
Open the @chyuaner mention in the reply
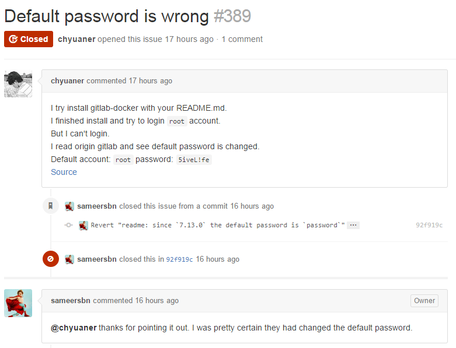point(74,328)
